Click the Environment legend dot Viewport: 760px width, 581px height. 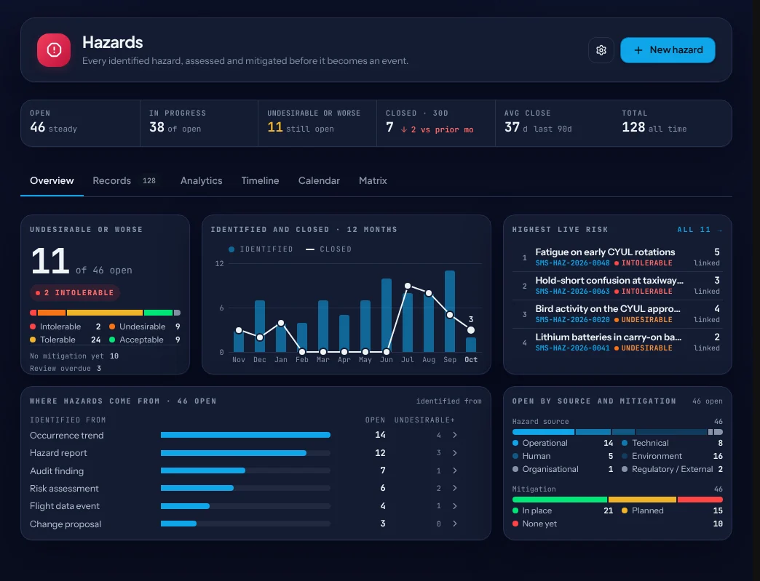pyautogui.click(x=625, y=456)
